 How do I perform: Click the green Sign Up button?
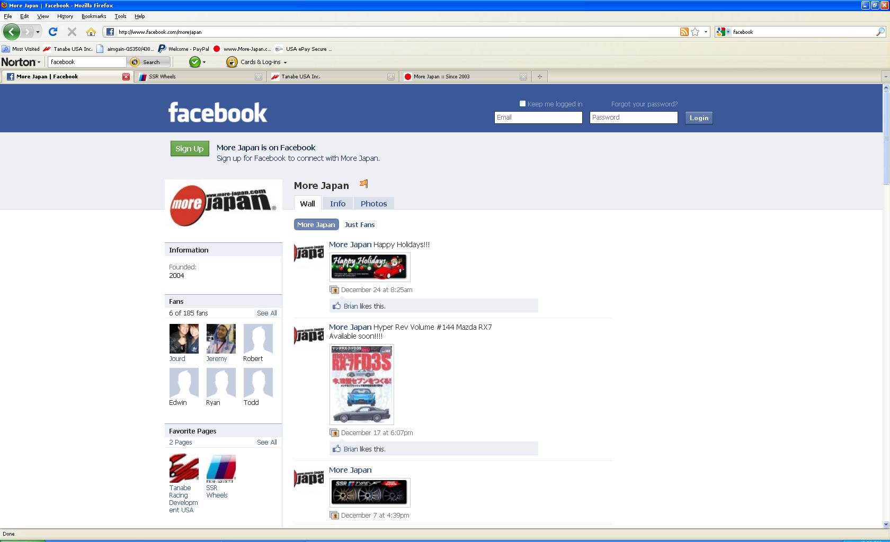pyautogui.click(x=189, y=149)
